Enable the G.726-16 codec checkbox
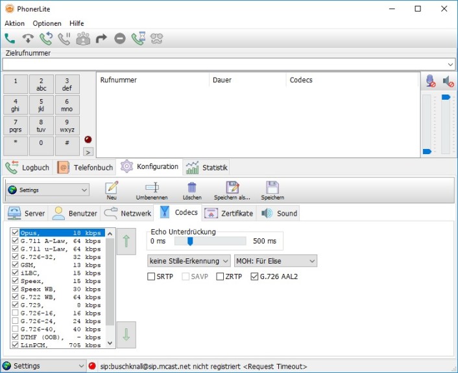Screen dimensions: 458x373 point(15,313)
